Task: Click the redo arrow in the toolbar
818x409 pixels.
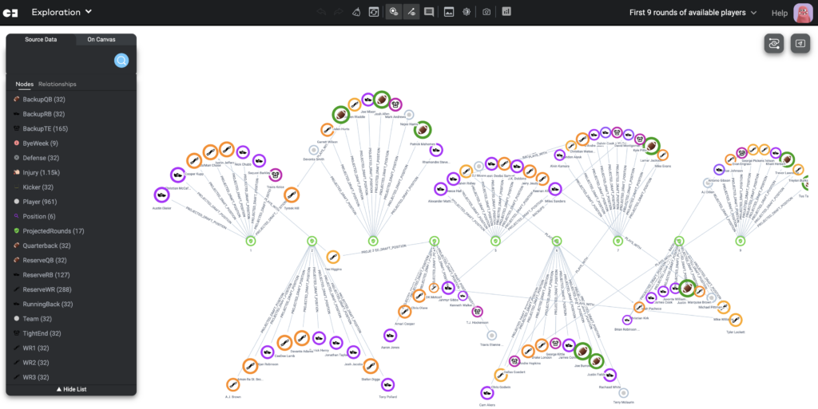Action: click(338, 12)
